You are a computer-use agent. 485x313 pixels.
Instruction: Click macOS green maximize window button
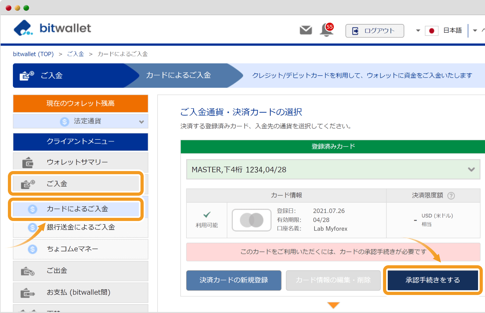pyautogui.click(x=26, y=8)
